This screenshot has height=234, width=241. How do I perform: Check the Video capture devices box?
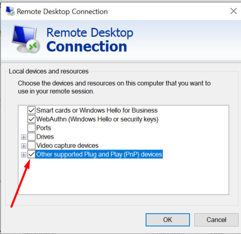31,146
